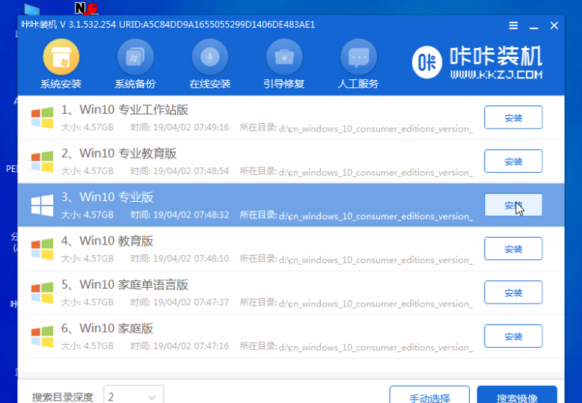The image size is (582, 403).
Task: Open the 系统备份 system backup section
Action: tap(135, 64)
